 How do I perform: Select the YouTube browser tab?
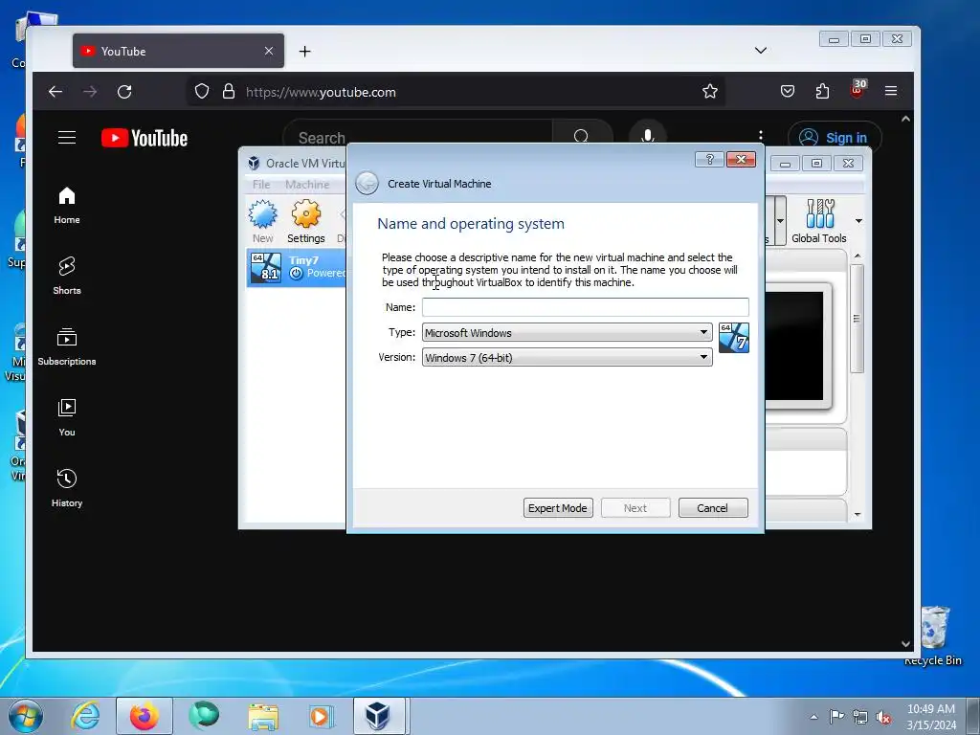click(x=179, y=51)
